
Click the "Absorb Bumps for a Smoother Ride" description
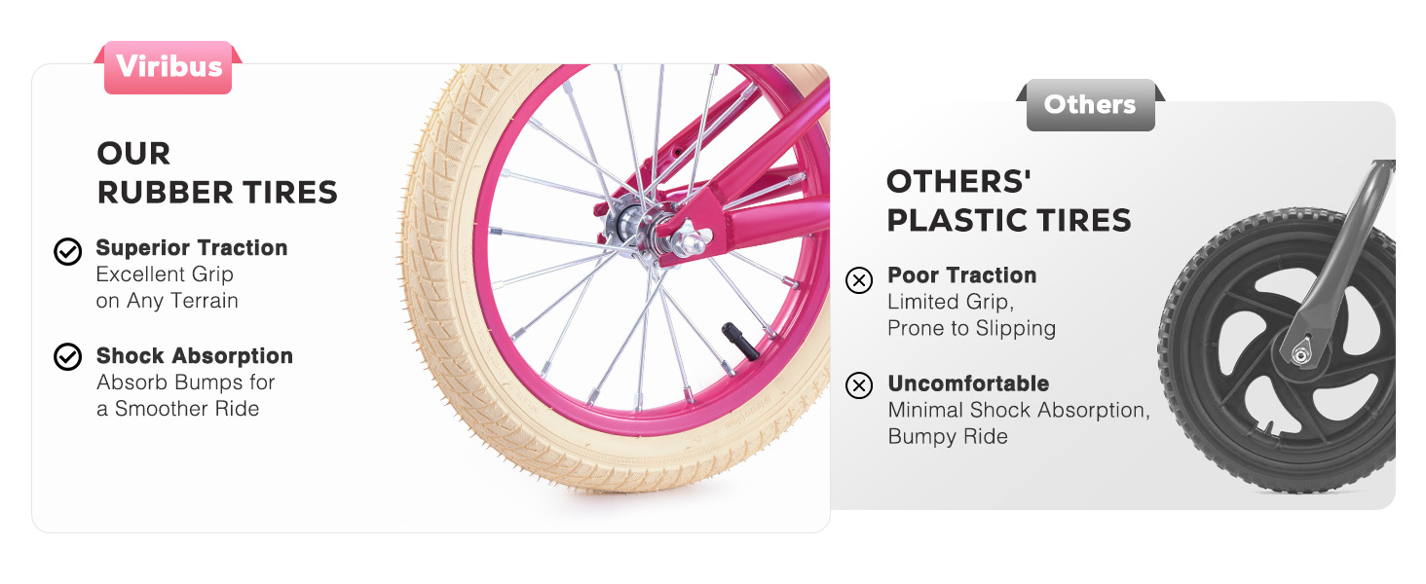pyautogui.click(x=185, y=395)
